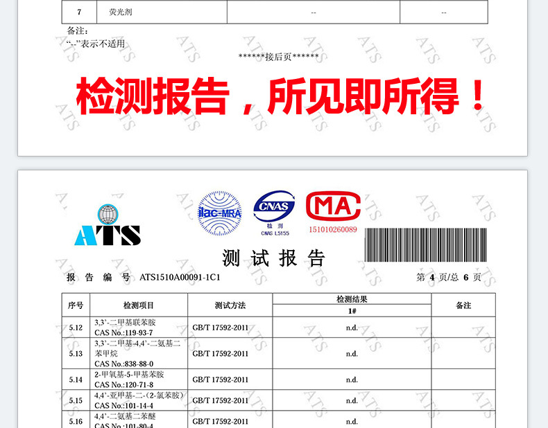Click the page indicator 第 4 页/总 6 页
Screen dimensions: 548x428
pos(448,277)
